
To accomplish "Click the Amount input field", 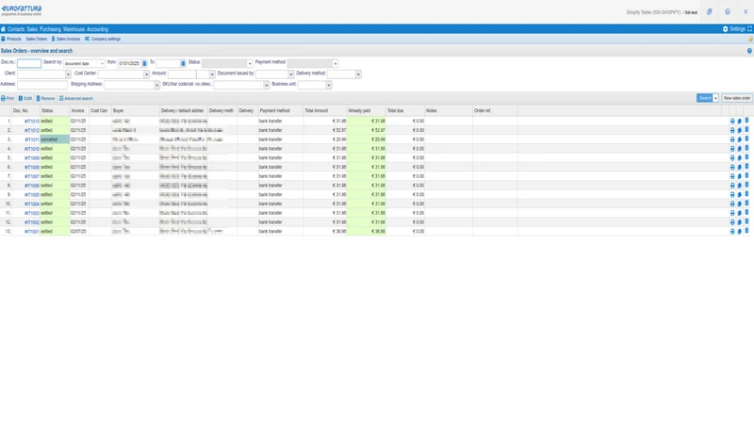I will [182, 74].
